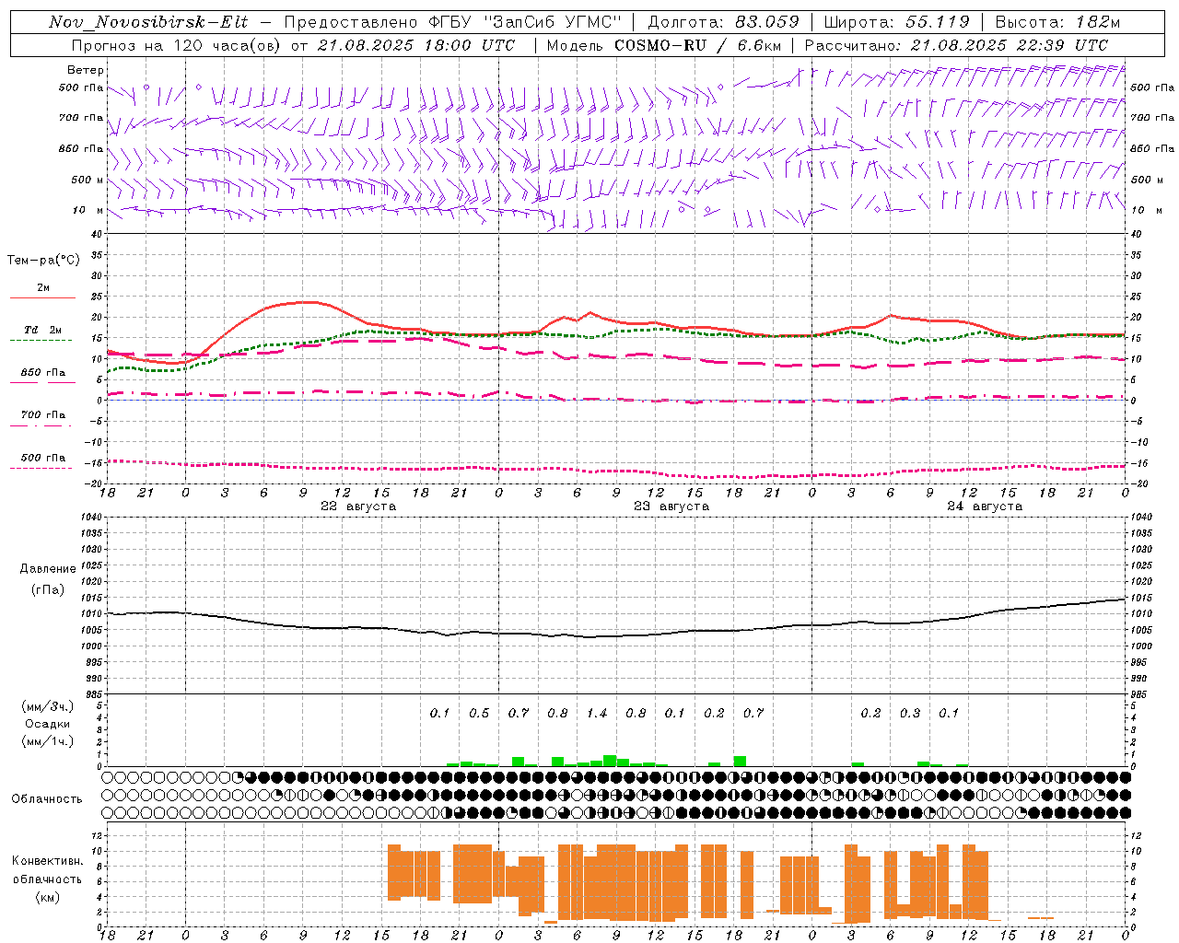The height and width of the screenshot is (943, 1179).
Task: Select the 22 августа date label
Action: 358,506
